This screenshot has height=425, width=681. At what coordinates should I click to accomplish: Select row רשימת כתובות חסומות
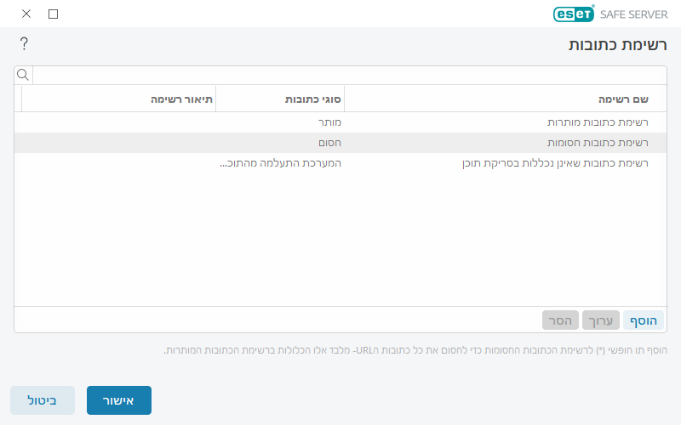340,143
